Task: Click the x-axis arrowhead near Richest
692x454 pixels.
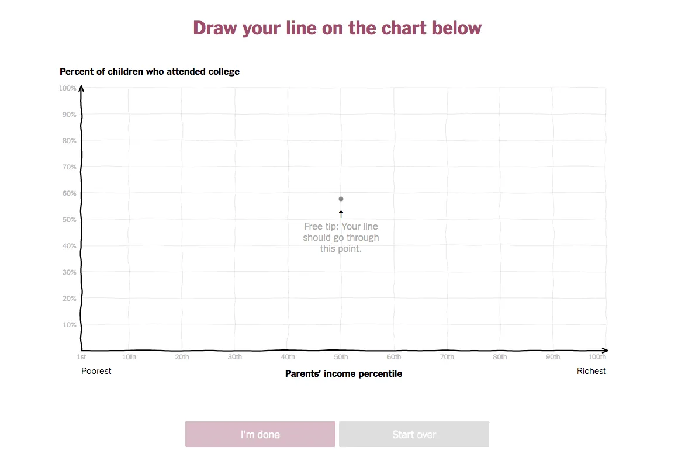Action: [x=604, y=351]
